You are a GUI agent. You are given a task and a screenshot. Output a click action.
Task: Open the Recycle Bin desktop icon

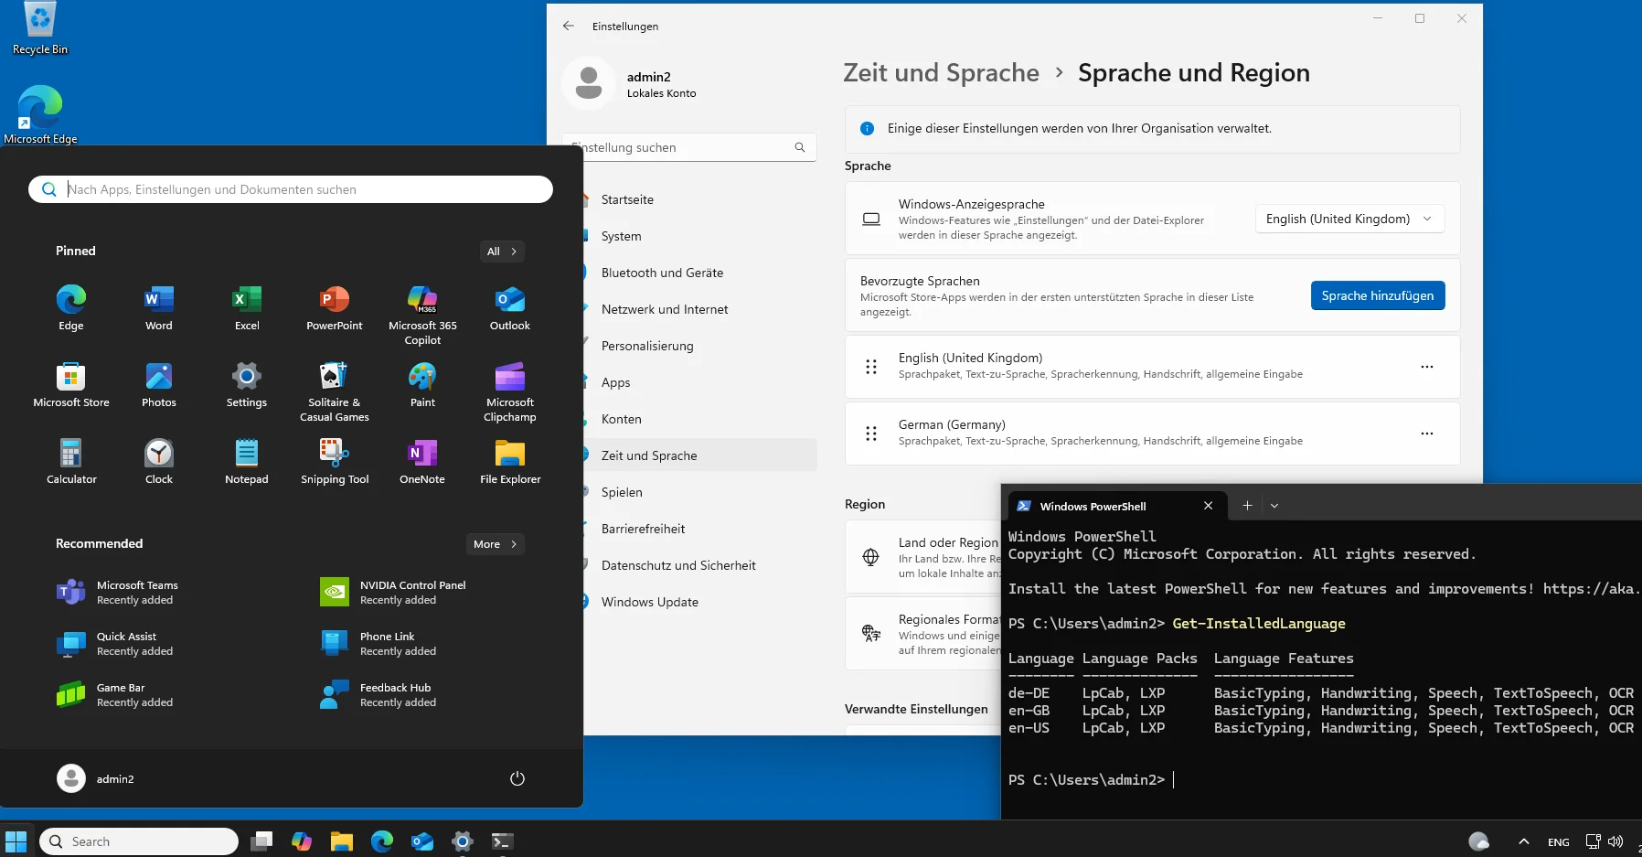39,30
